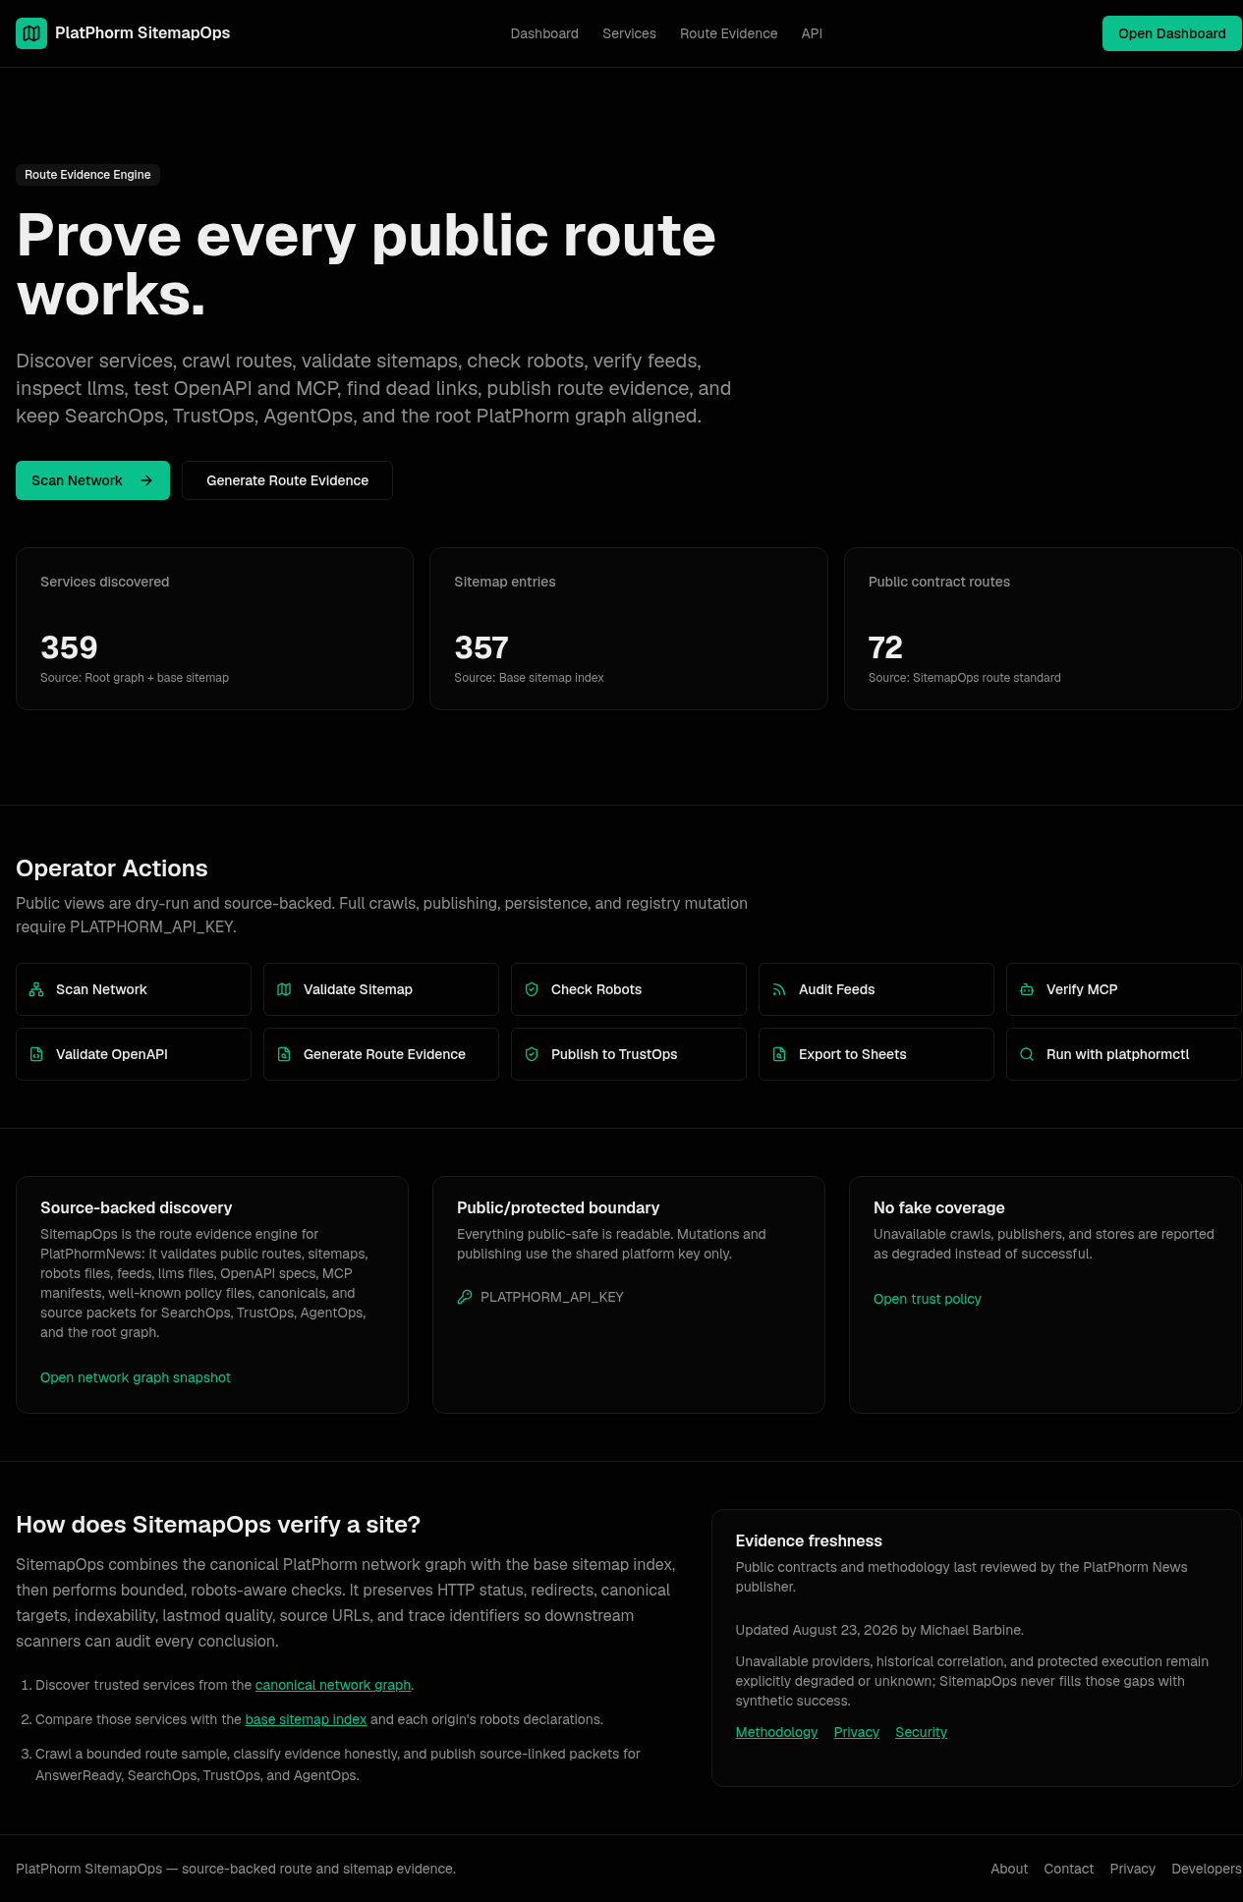Click the PLATPHORM_API_KEY label in boundary card

552,1297
